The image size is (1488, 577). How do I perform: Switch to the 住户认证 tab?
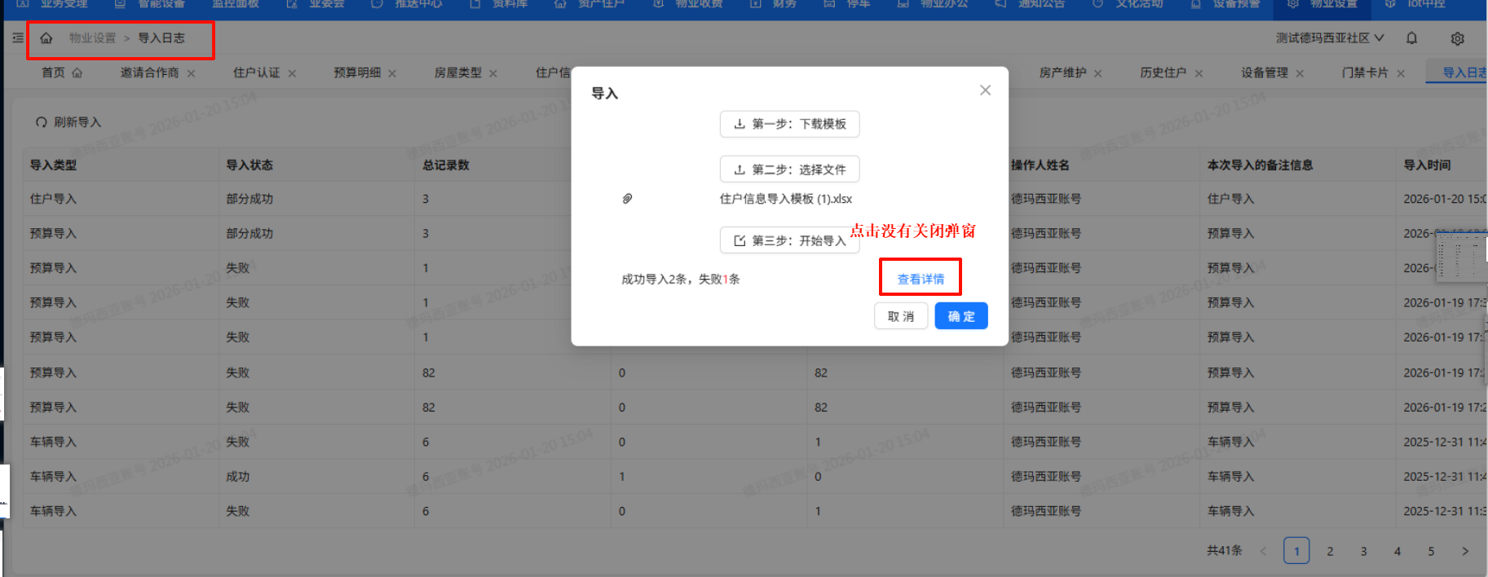click(256, 73)
